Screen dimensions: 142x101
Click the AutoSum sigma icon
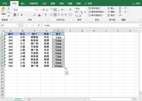(x=120, y=8)
